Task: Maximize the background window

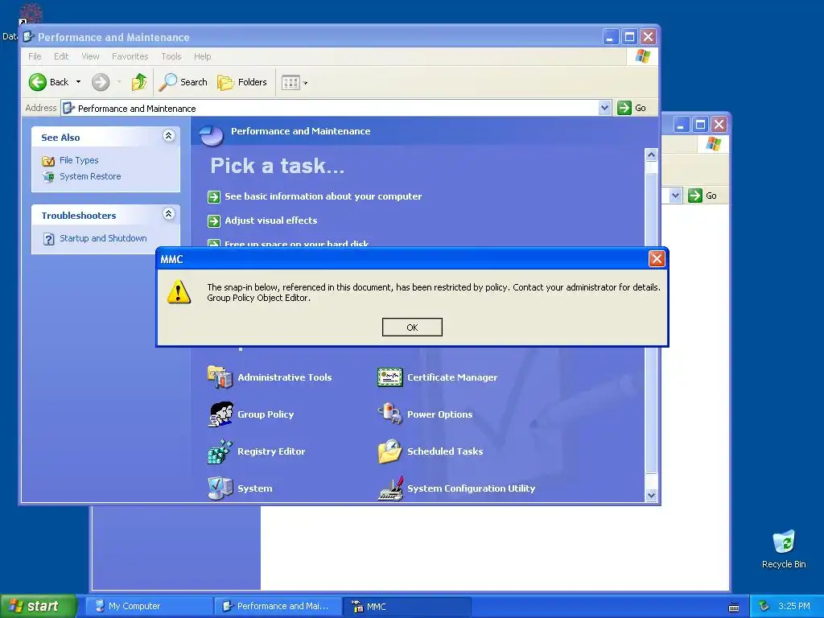Action: (x=700, y=125)
